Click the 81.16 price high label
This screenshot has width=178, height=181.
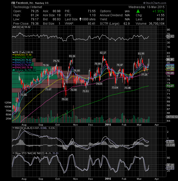pyautogui.click(x=72, y=56)
